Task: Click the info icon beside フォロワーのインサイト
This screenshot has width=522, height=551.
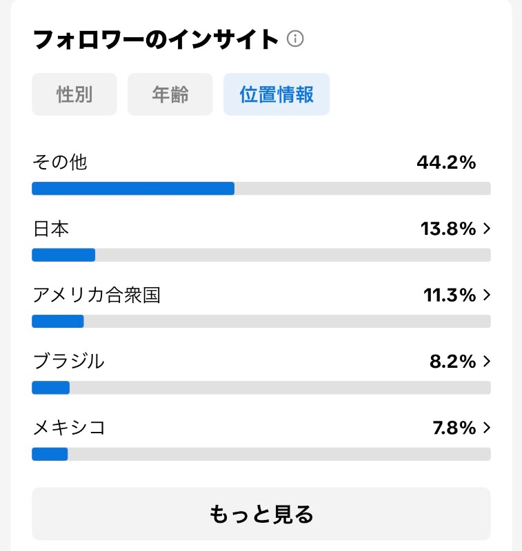Action: [295, 39]
